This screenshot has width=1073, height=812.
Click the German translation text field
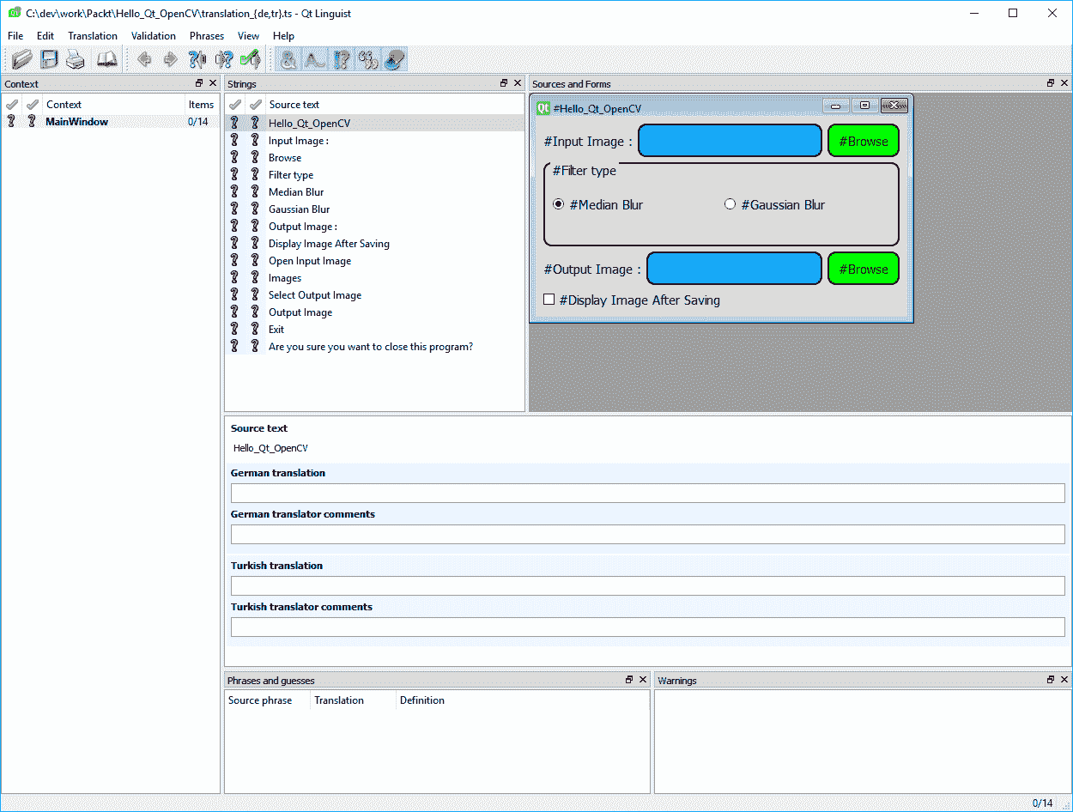point(647,493)
